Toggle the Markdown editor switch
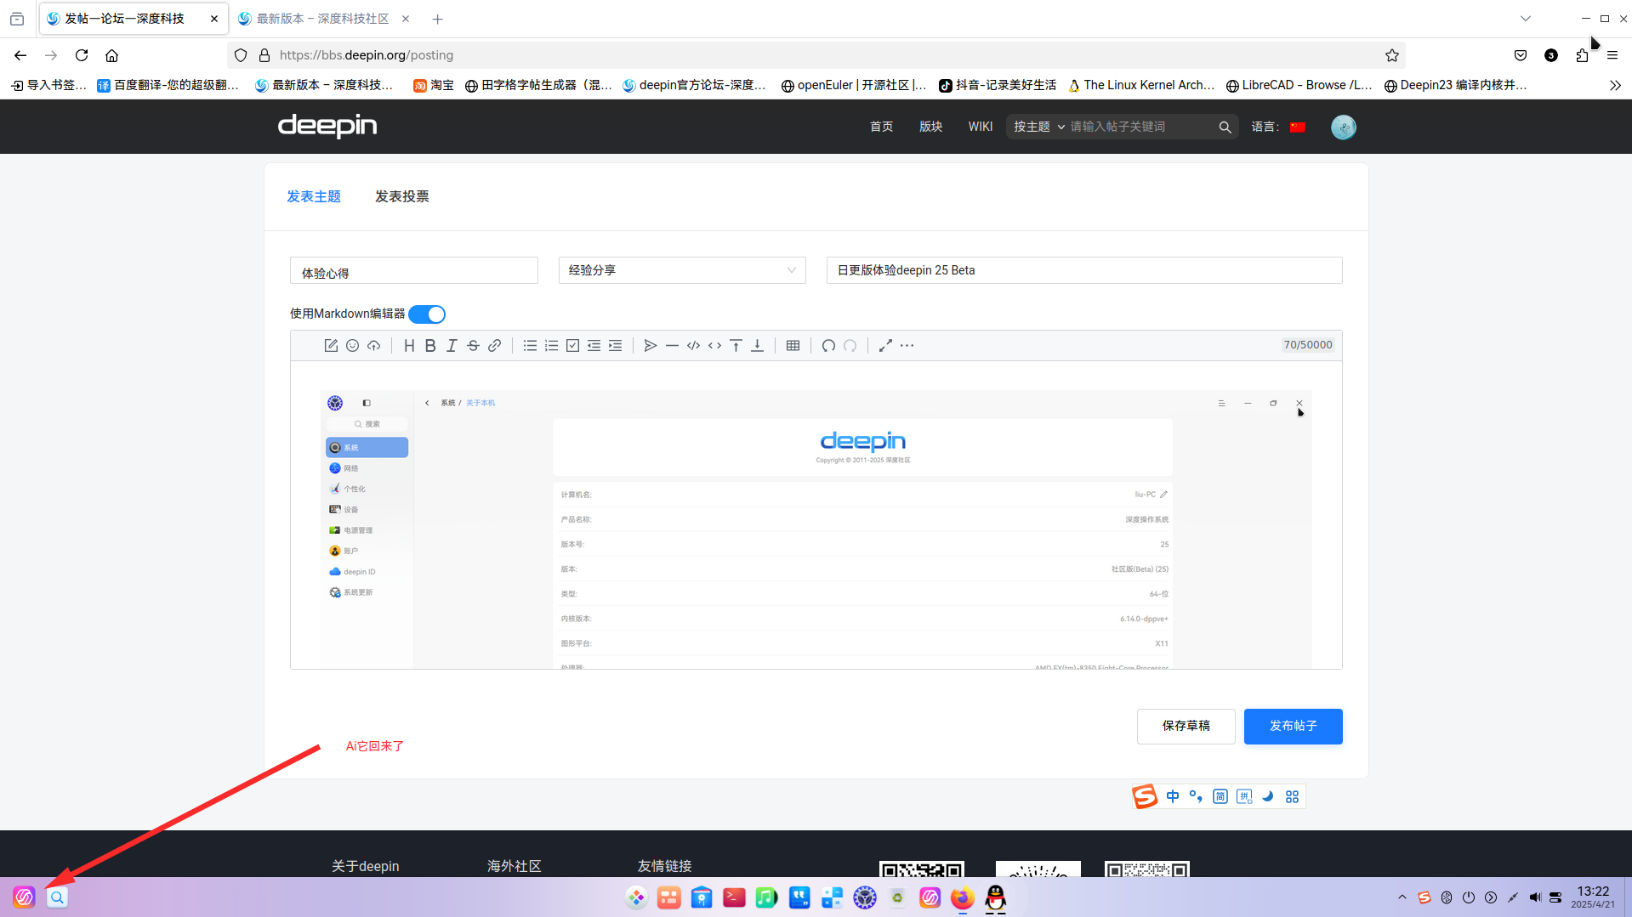 427,314
